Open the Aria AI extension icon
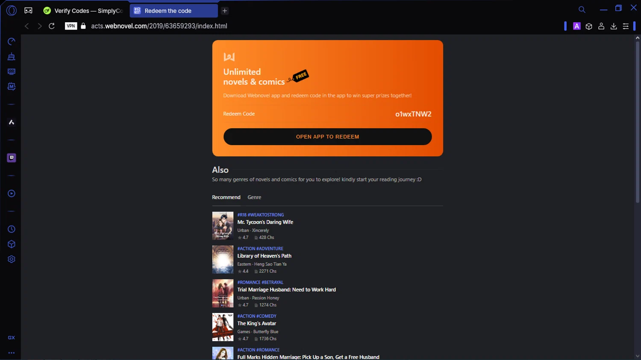This screenshot has height=360, width=641. [x=577, y=26]
